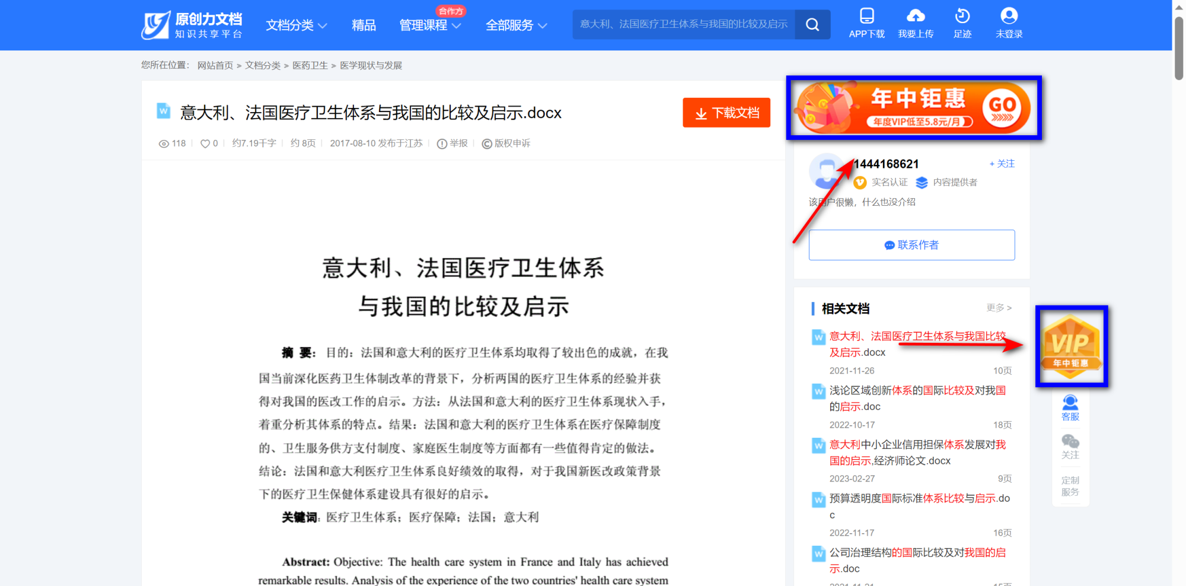
Task: Open 更多 link in 相关文档 section
Action: coord(999,308)
